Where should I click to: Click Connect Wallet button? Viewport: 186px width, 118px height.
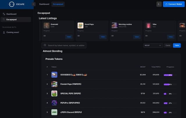[x=174, y=4]
